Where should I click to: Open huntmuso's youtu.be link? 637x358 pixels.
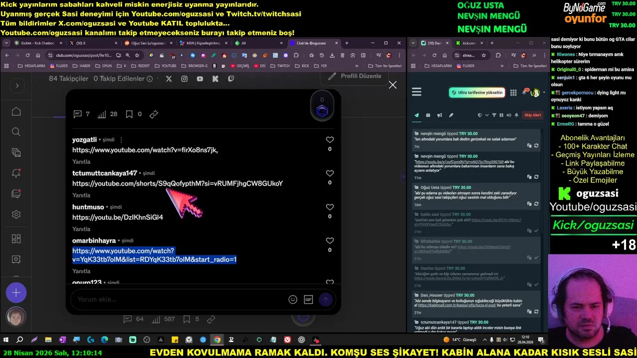(117, 217)
